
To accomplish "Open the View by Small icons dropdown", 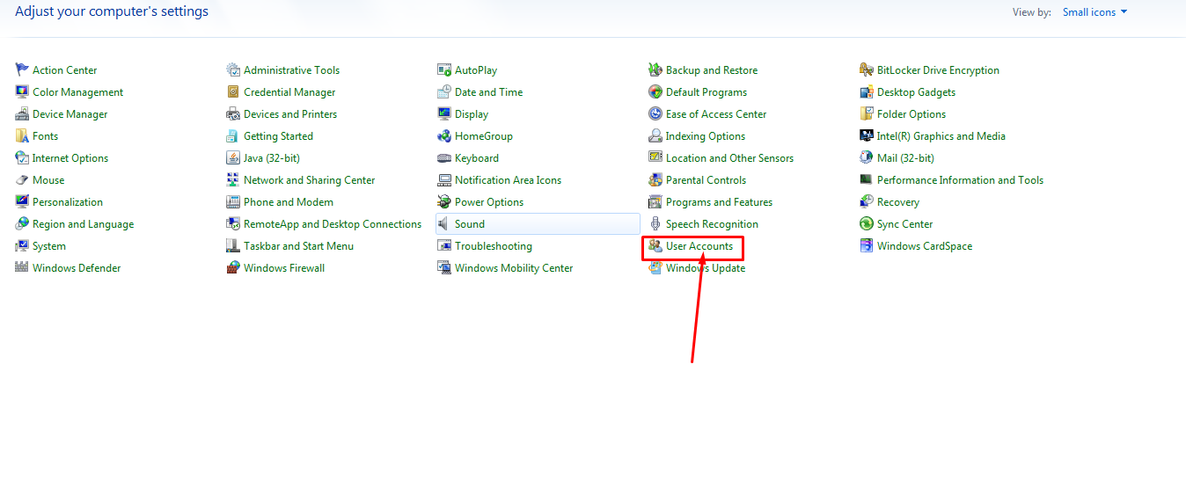I will (x=1094, y=12).
